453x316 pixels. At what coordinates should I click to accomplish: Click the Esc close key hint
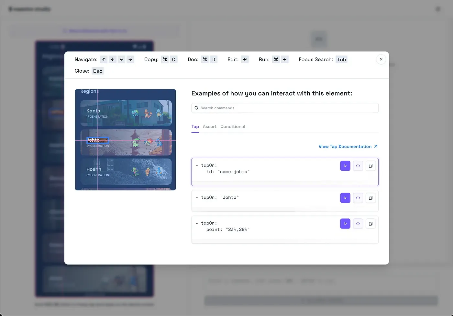click(x=98, y=71)
